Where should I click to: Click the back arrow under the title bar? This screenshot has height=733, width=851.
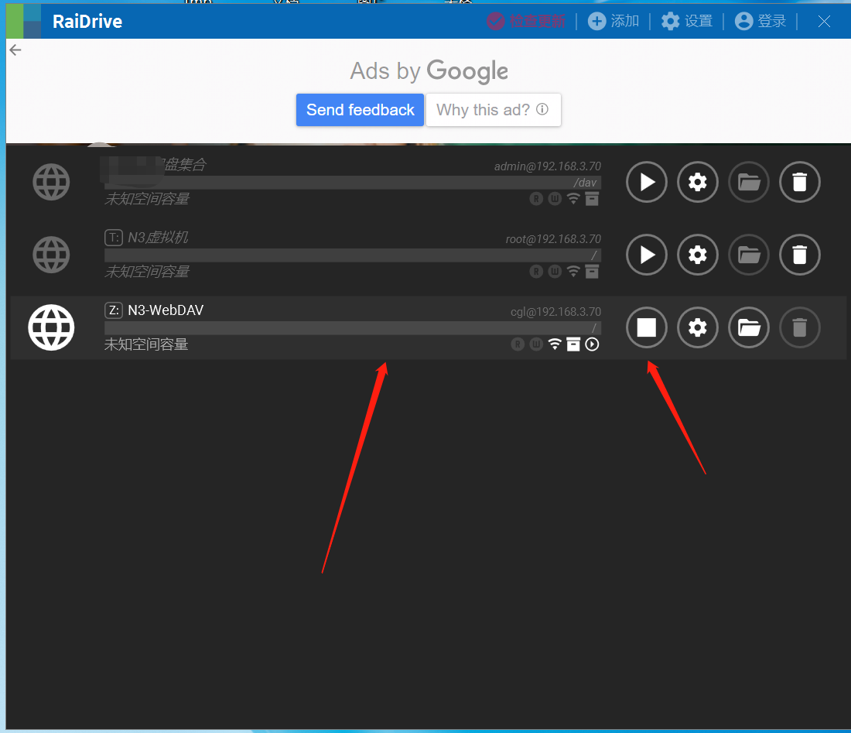pos(15,50)
